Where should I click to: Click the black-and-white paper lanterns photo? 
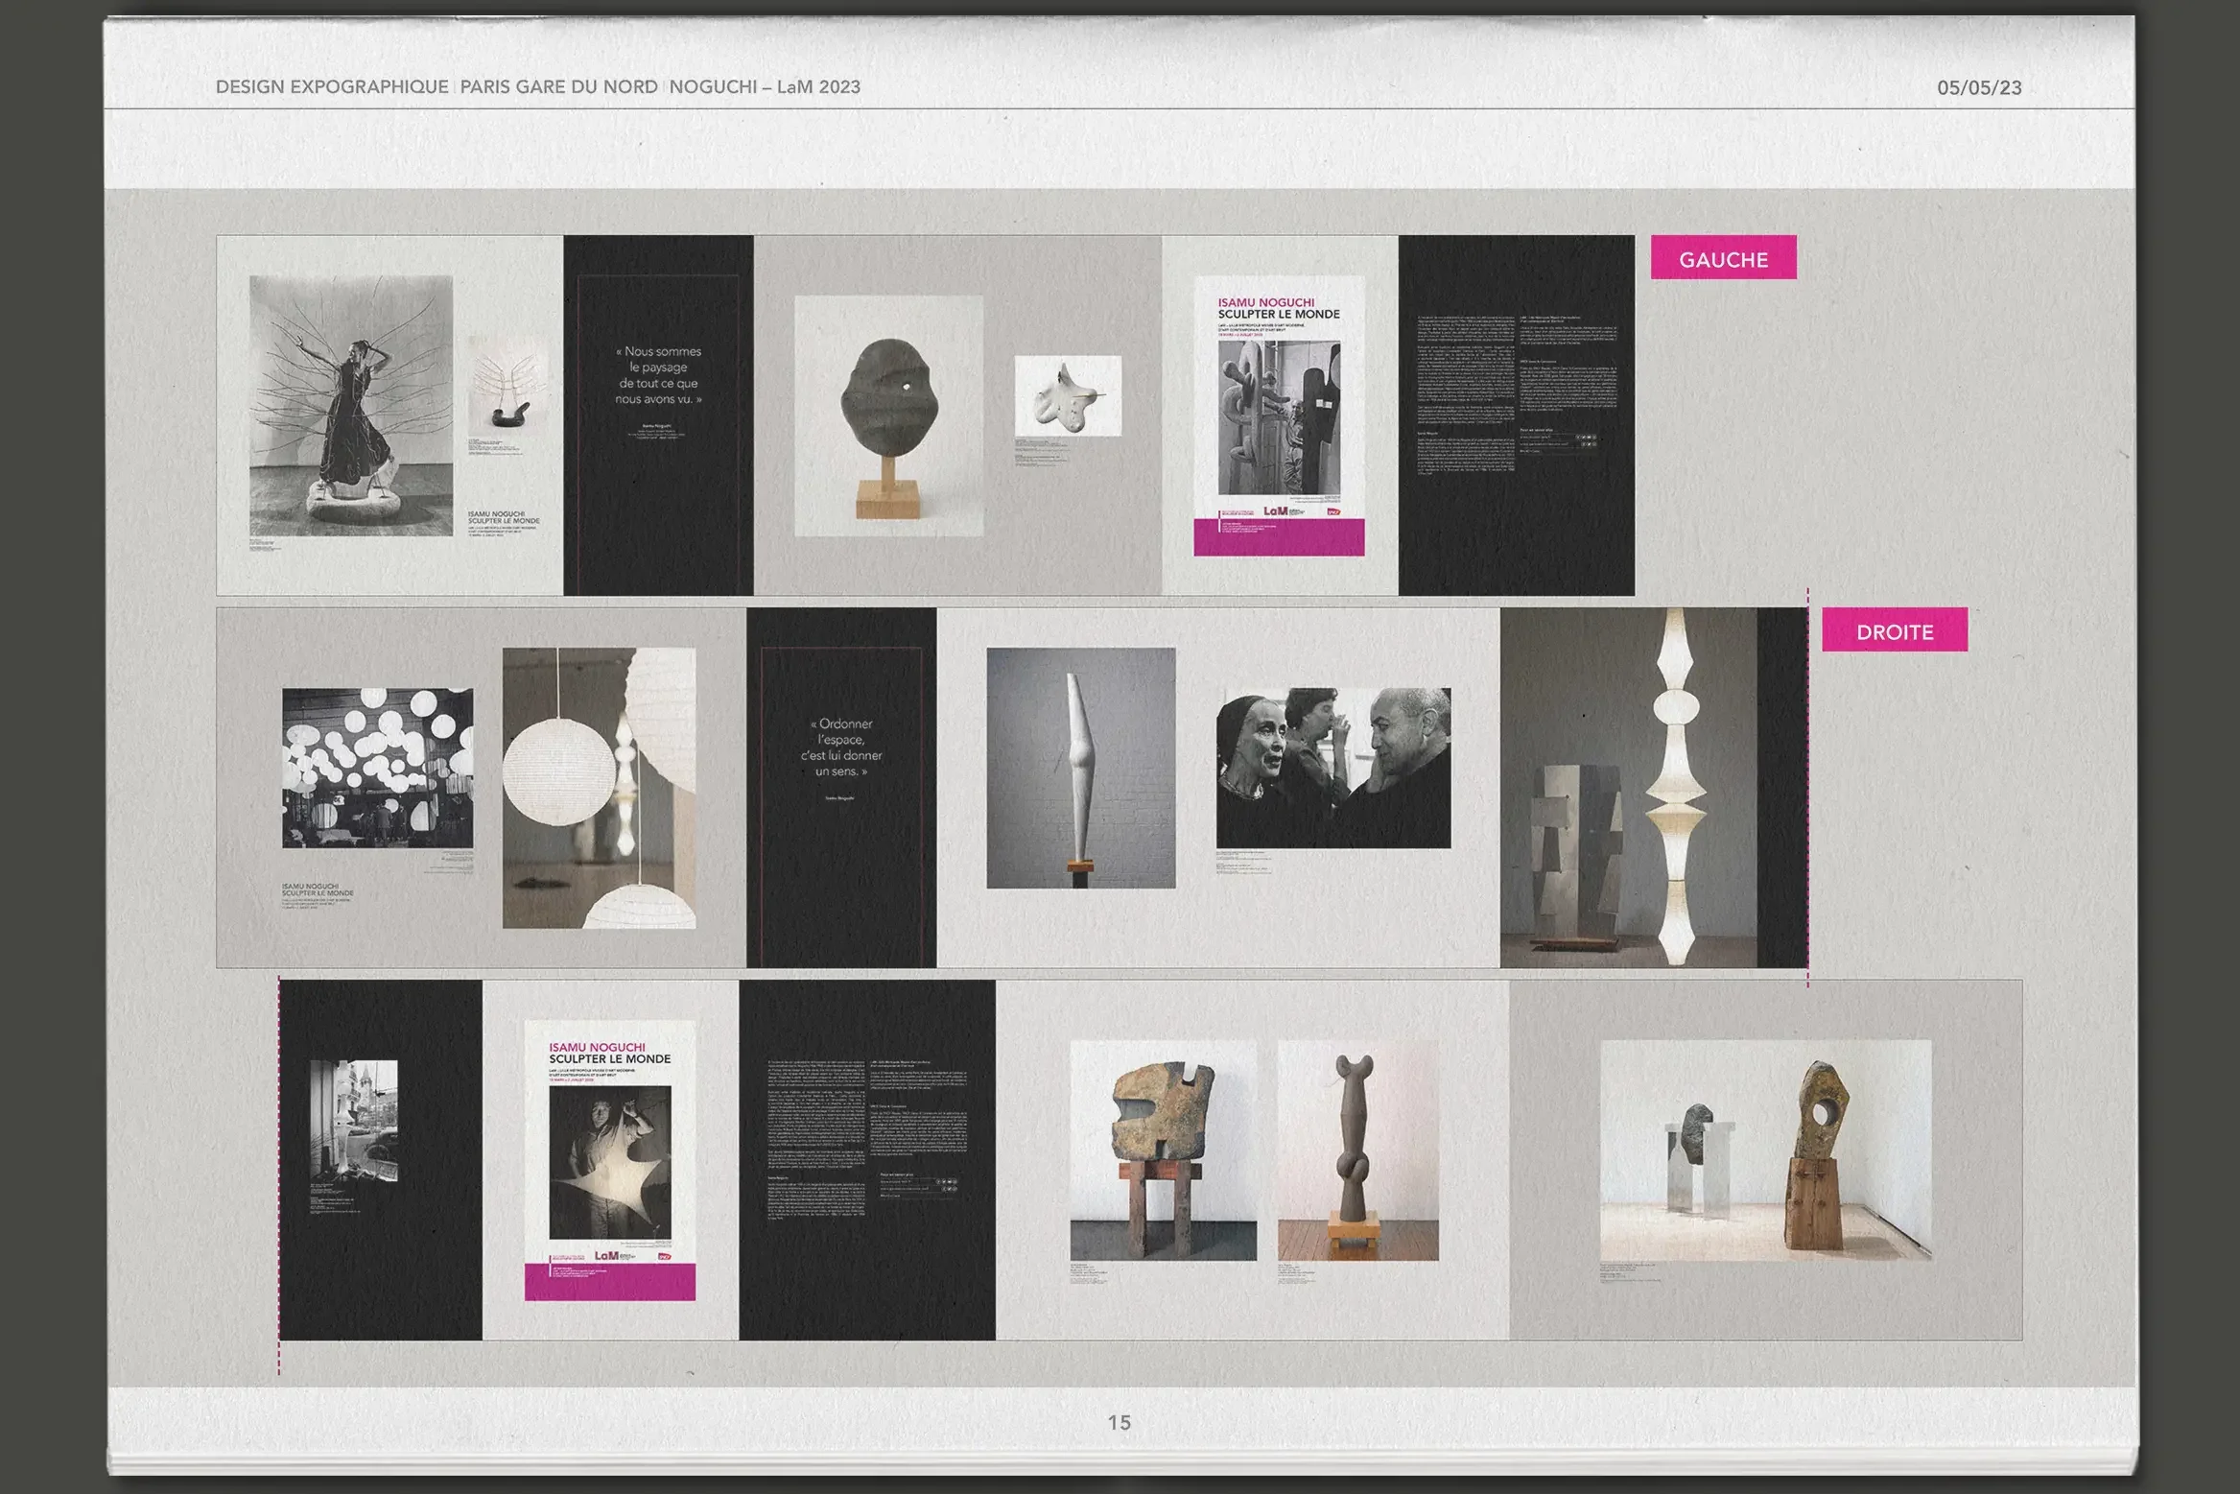tap(377, 768)
